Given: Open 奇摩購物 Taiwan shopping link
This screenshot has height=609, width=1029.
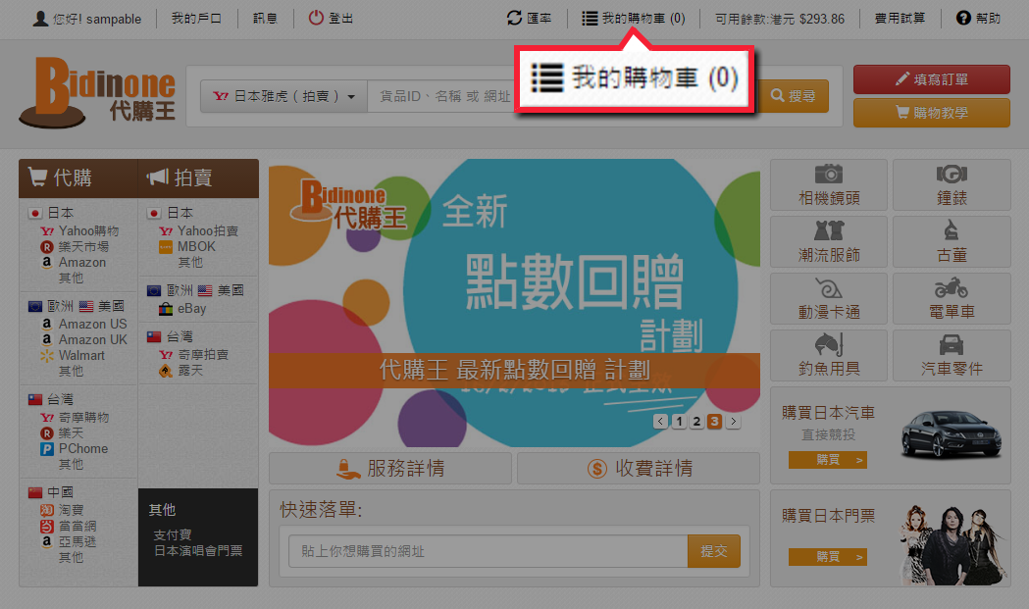Looking at the screenshot, I should pyautogui.click(x=75, y=418).
